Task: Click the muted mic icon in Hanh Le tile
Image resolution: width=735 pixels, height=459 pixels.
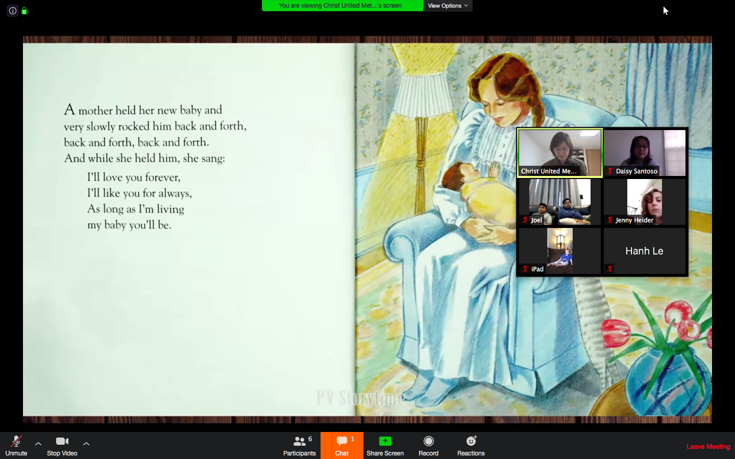Action: [610, 269]
